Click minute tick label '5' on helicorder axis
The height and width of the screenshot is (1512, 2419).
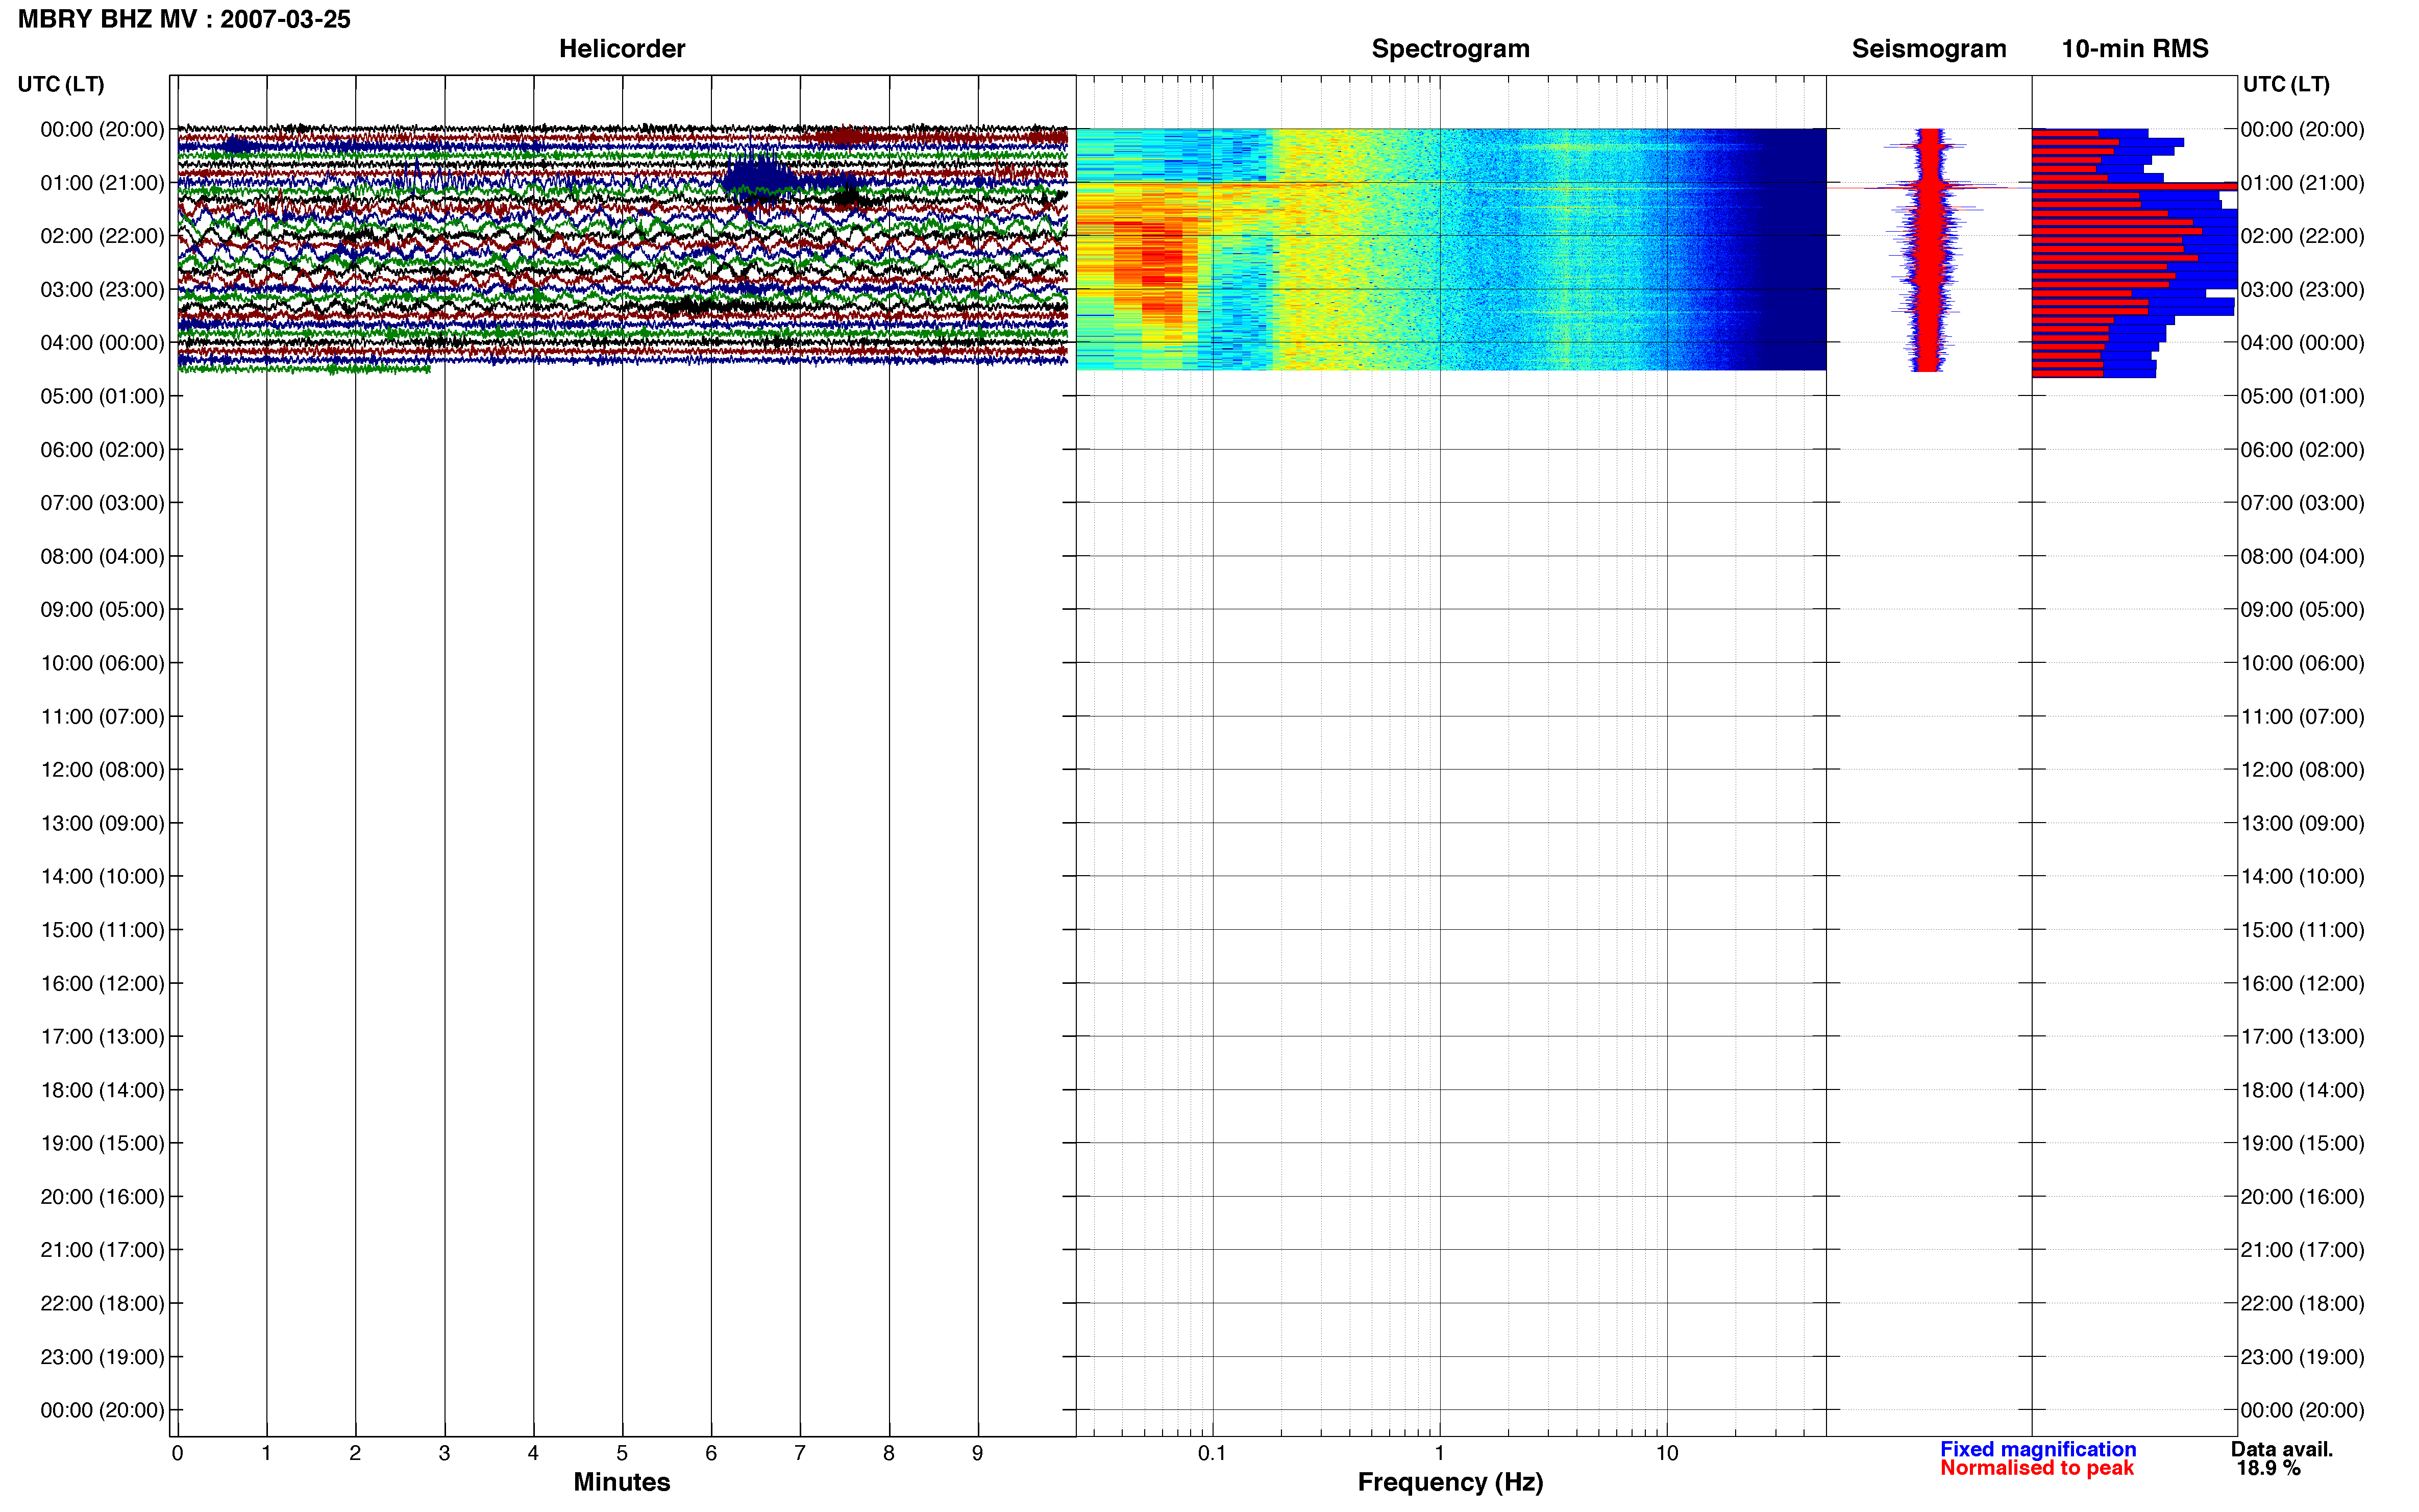click(x=622, y=1453)
